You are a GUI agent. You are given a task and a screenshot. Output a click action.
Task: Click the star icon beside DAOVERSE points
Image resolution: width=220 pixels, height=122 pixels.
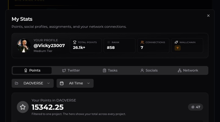point(23,107)
